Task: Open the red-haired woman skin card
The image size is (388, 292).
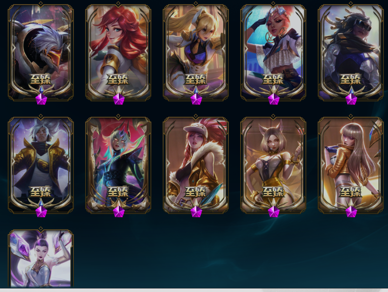Action: tap(118, 52)
